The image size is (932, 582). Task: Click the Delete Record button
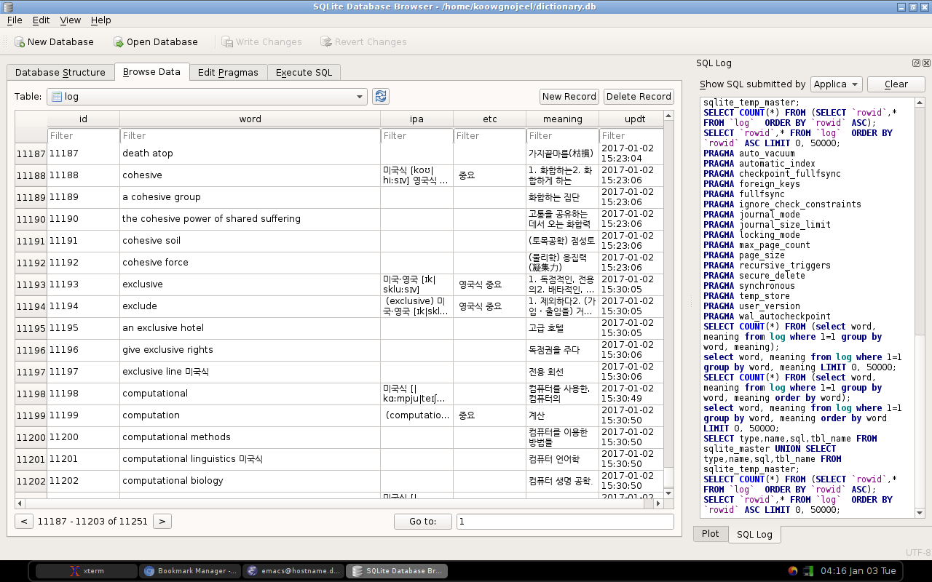(x=639, y=96)
